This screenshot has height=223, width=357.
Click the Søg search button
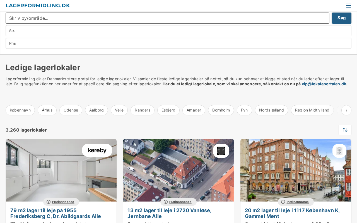click(342, 18)
